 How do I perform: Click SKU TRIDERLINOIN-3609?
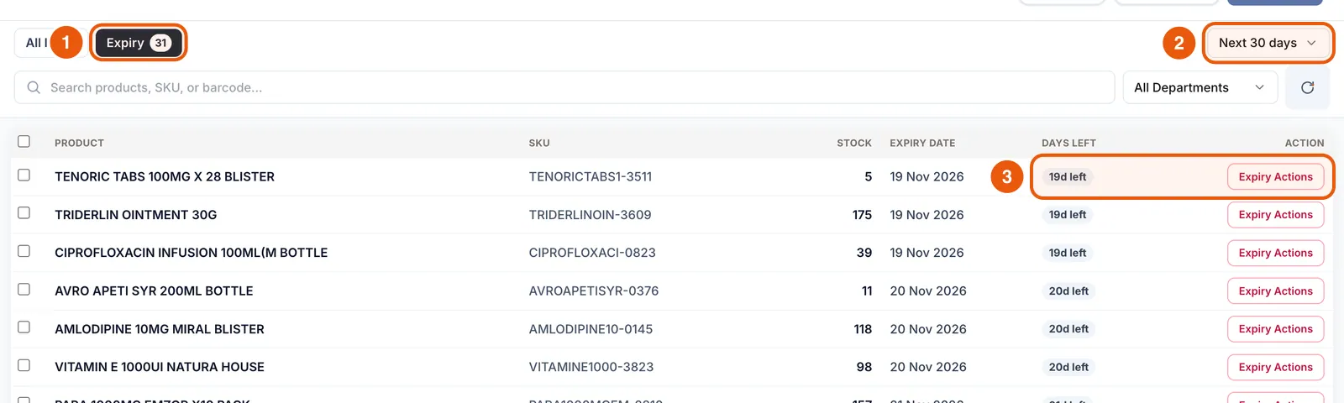591,215
